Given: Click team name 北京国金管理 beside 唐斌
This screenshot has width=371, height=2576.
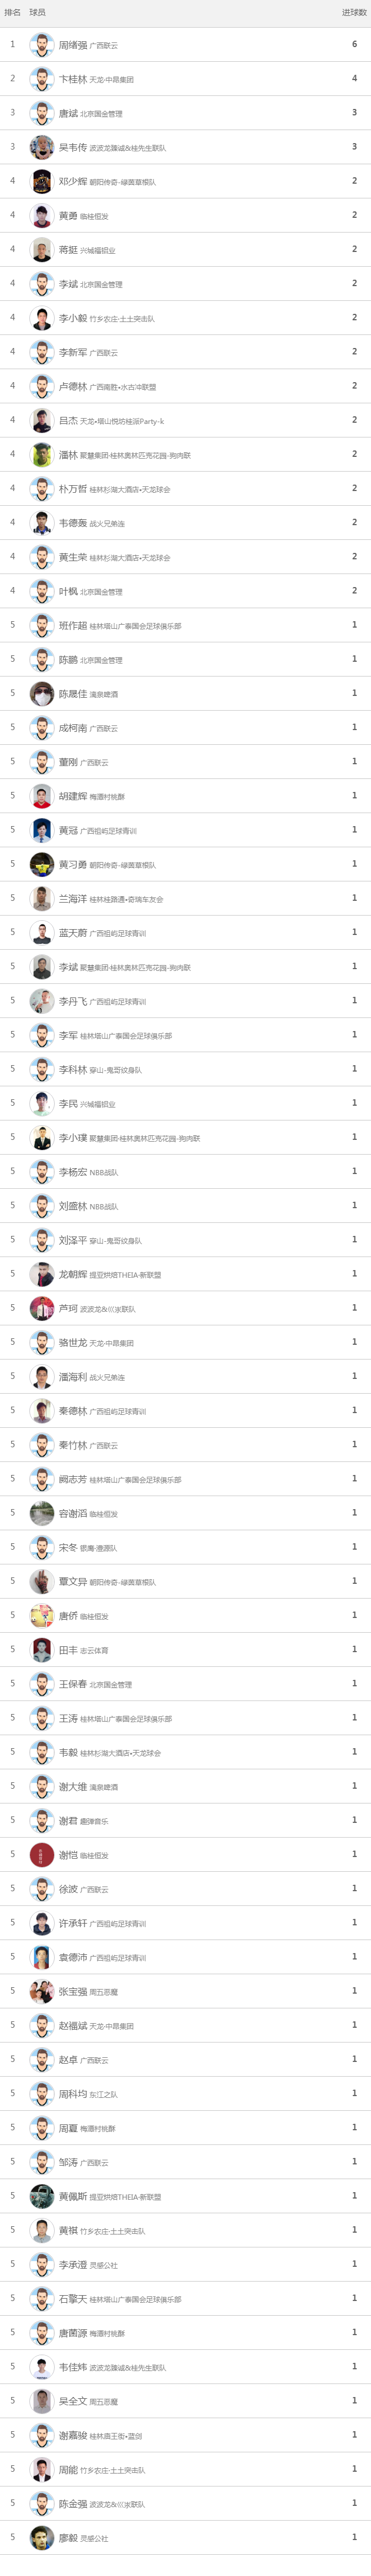Looking at the screenshot, I should 102,114.
